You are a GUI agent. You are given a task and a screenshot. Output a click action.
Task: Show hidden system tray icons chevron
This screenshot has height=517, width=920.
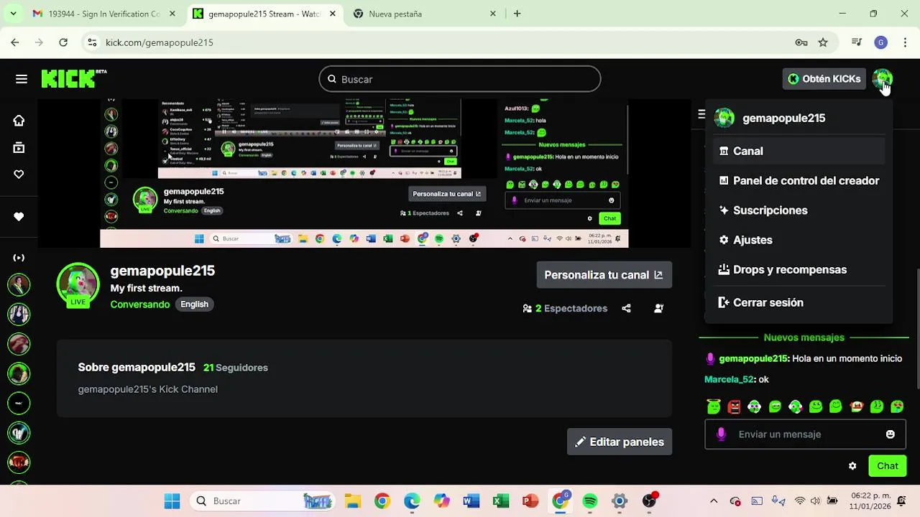click(714, 501)
